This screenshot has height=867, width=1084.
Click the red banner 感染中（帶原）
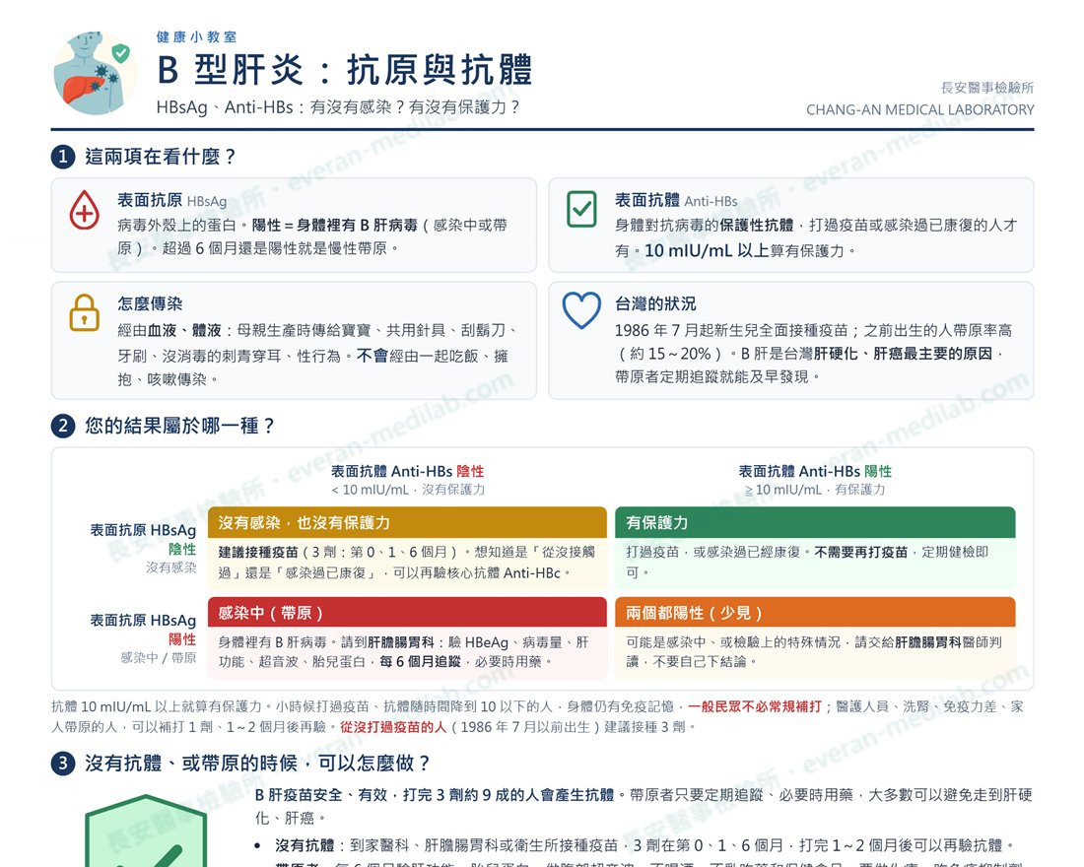click(407, 613)
